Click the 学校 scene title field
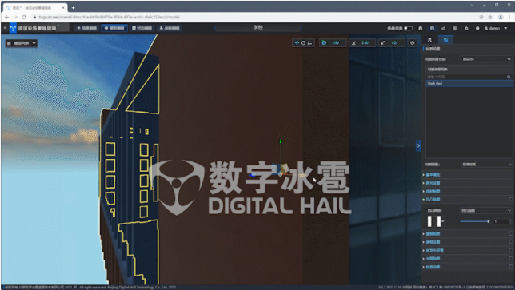 click(258, 27)
